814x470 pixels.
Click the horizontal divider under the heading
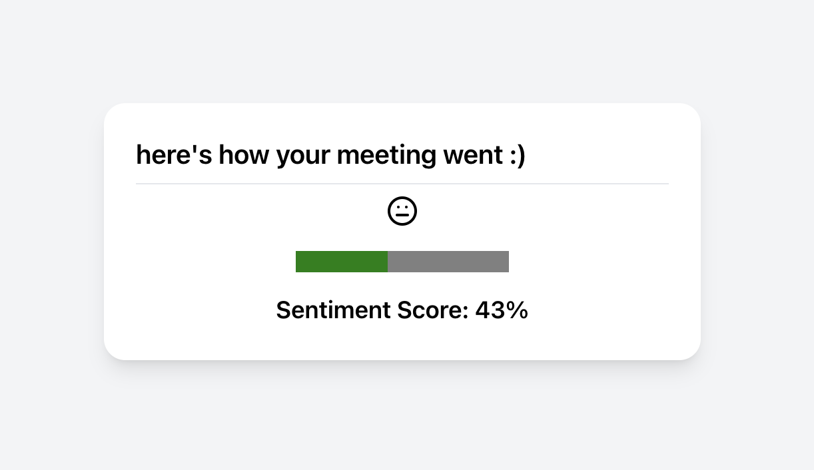tap(402, 183)
